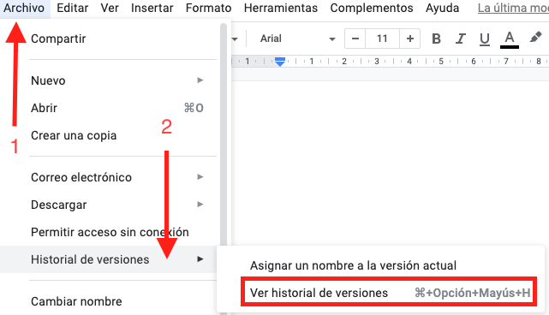
Task: Expand the Nuevo submenu
Action: (x=109, y=80)
